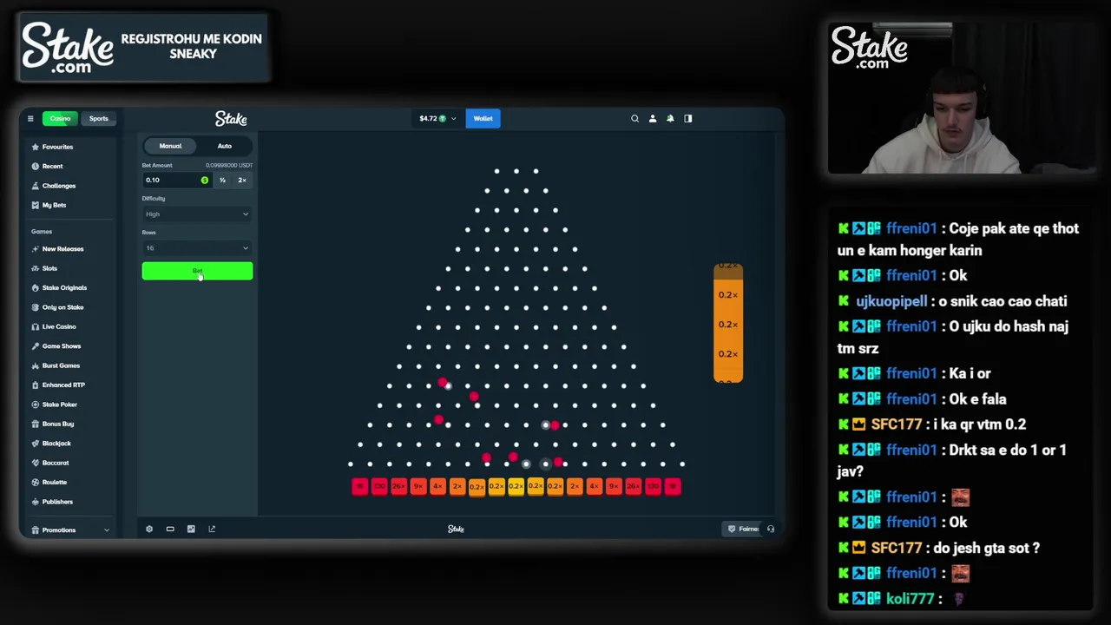Screen dimensions: 1111x625
Task: Open Bonus Buy category
Action: point(57,424)
